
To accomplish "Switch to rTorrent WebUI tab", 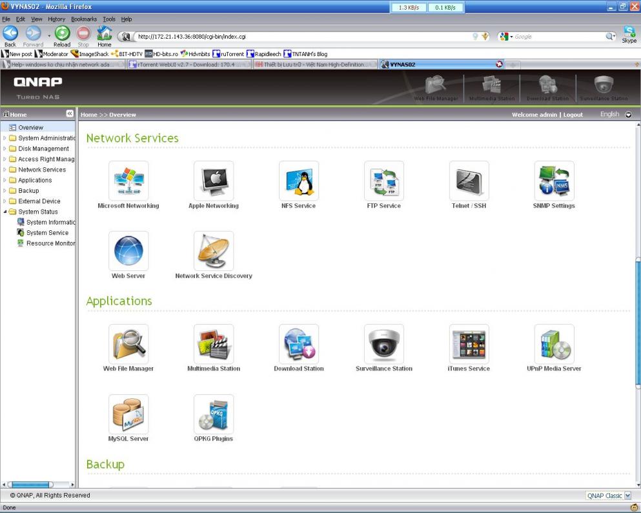I will (188, 65).
